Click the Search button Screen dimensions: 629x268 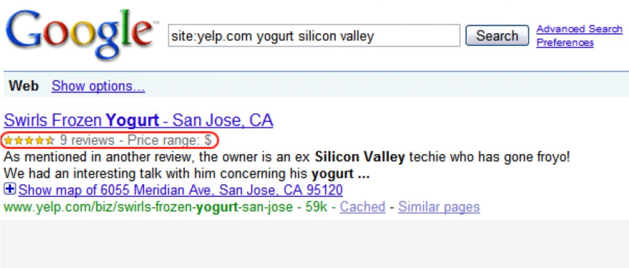click(497, 36)
